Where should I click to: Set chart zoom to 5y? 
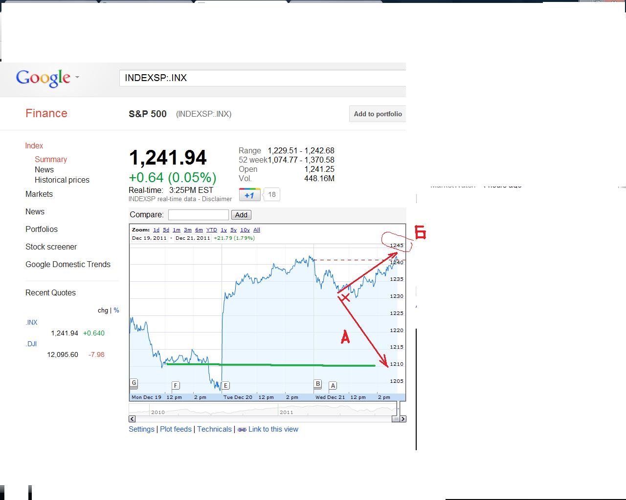click(233, 229)
